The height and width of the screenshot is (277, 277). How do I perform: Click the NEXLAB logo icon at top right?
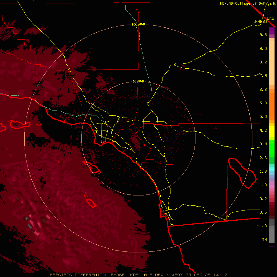(x=275, y=3)
